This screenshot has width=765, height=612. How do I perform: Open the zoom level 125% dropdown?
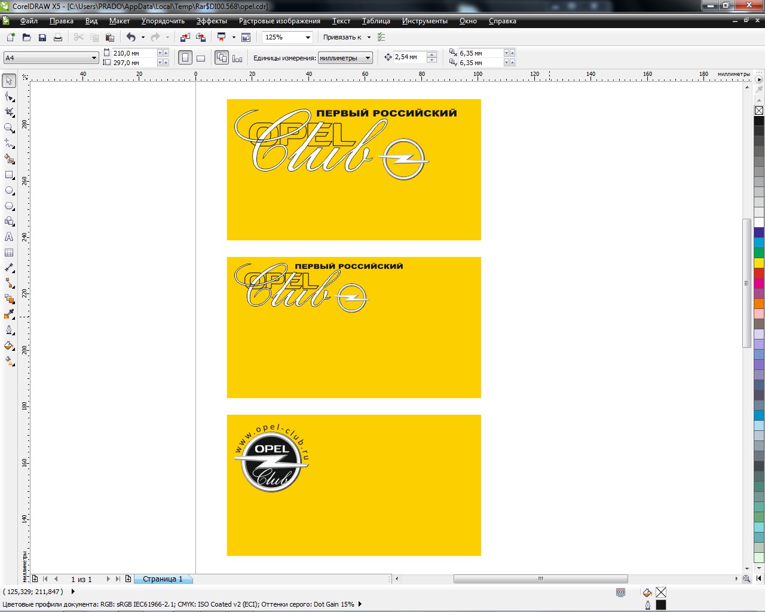[x=308, y=37]
